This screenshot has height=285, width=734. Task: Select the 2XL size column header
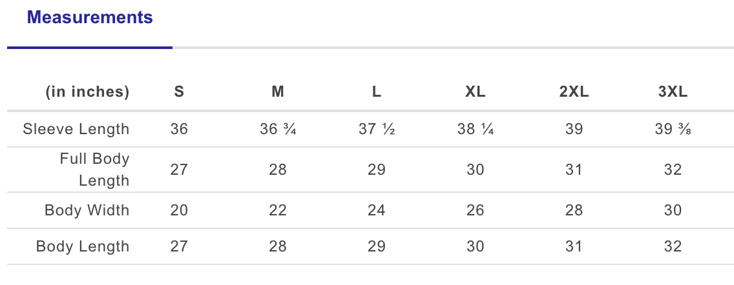pyautogui.click(x=574, y=92)
